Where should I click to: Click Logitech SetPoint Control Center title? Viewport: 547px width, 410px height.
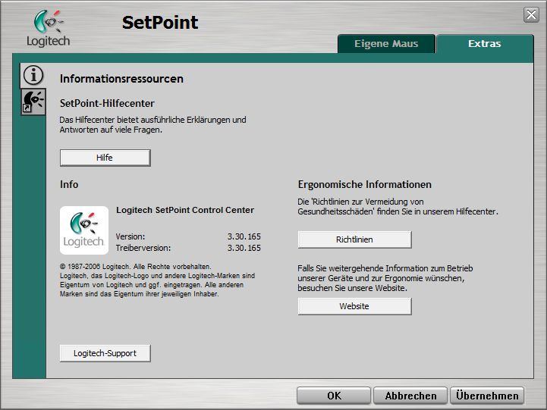pyautogui.click(x=185, y=210)
